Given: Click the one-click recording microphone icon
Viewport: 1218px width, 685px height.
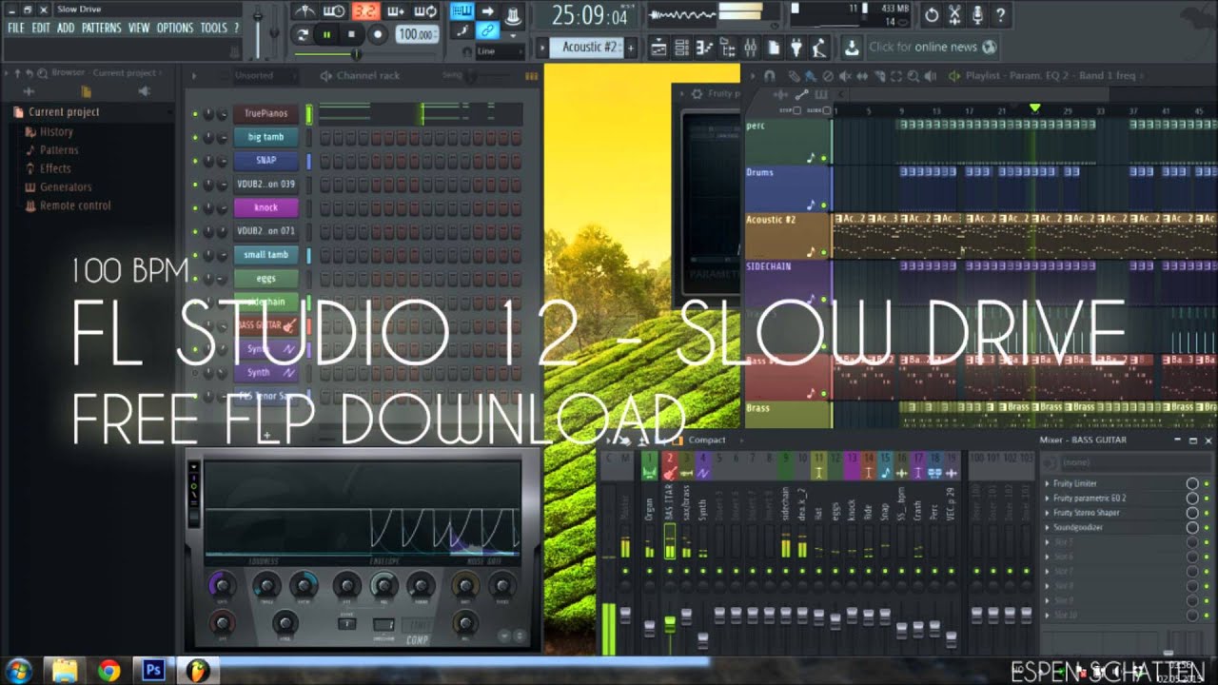Looking at the screenshot, I should (x=977, y=14).
